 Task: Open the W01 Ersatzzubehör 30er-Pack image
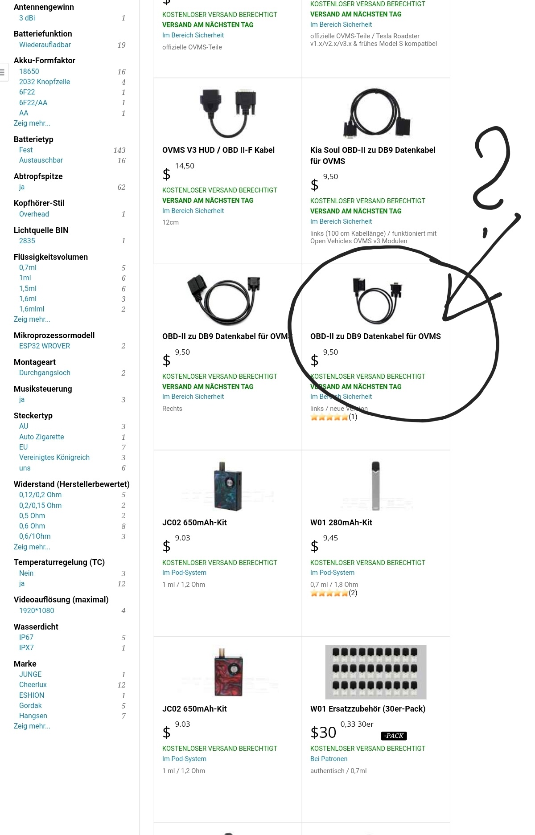pos(376,672)
